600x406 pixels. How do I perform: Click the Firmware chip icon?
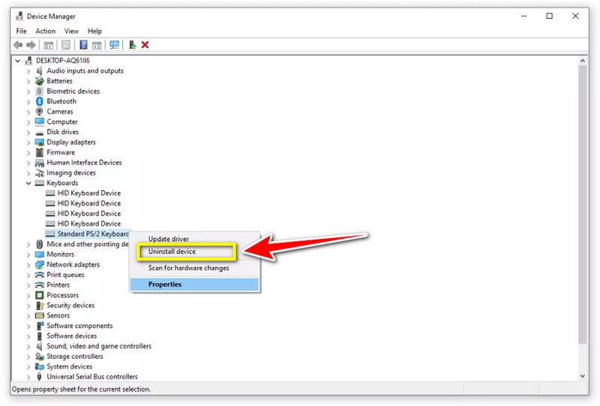[x=40, y=153]
